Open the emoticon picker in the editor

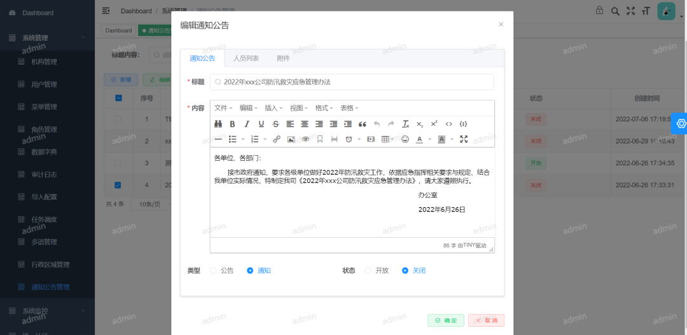coord(405,139)
